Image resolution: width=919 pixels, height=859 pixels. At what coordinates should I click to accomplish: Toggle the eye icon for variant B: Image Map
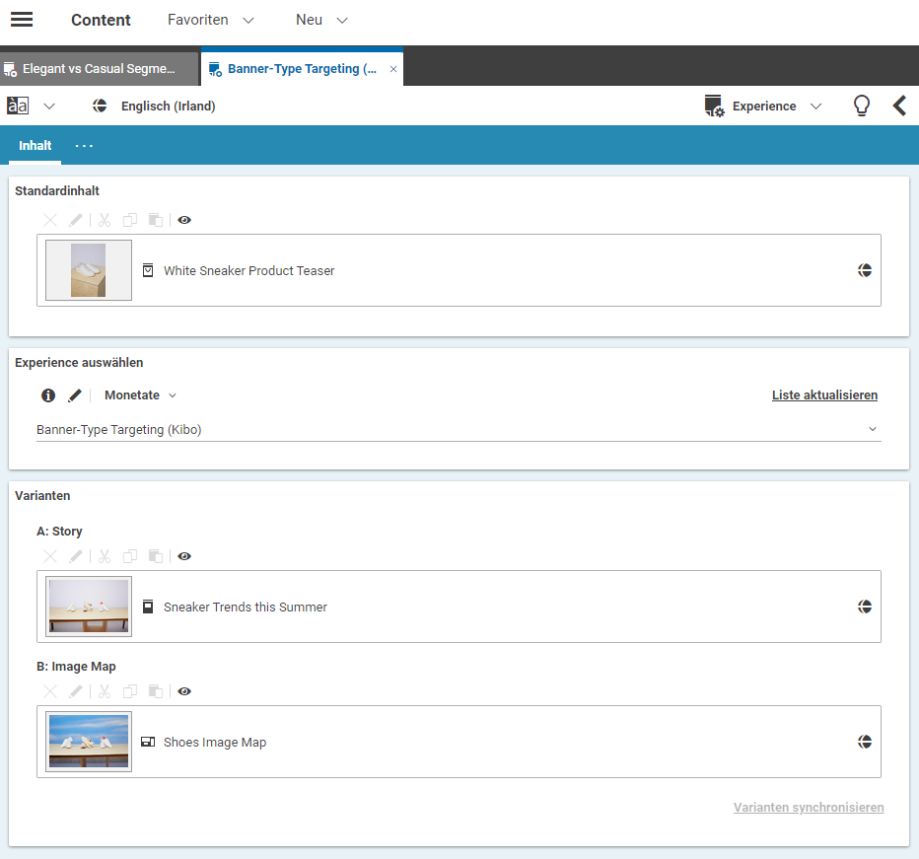(184, 691)
